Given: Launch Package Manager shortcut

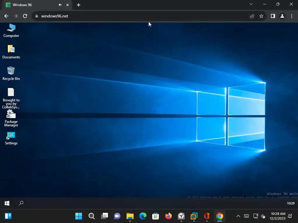Looking at the screenshot, I should tap(11, 118).
